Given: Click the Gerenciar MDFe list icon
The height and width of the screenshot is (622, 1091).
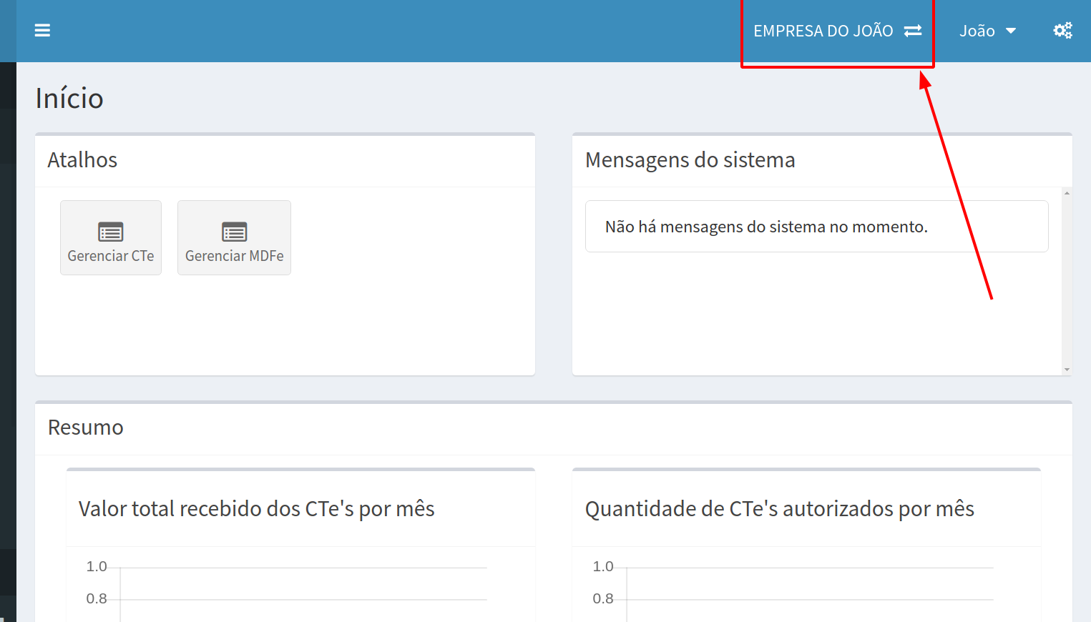Looking at the screenshot, I should click(x=234, y=232).
